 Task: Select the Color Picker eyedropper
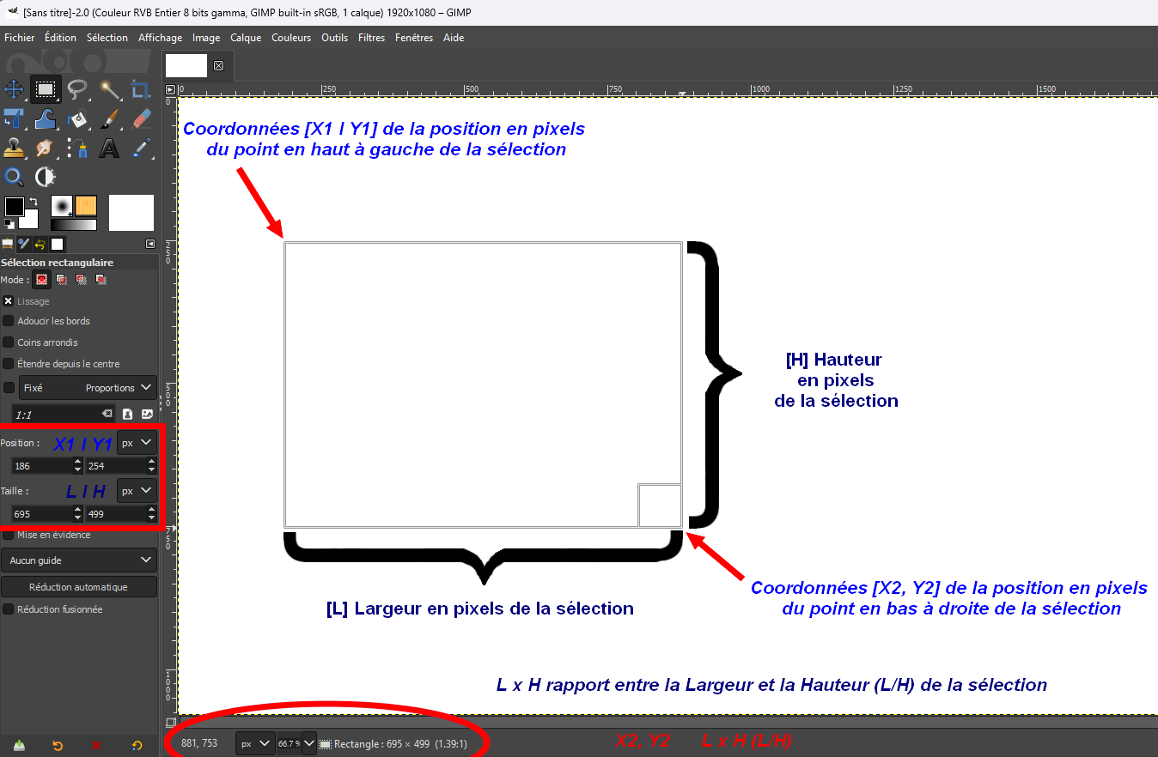[x=141, y=148]
